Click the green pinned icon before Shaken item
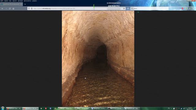This screenshot has height=110, width=196. [55, 108]
